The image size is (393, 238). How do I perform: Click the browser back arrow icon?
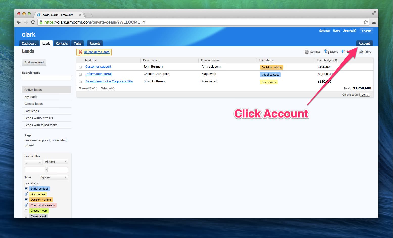[19, 22]
